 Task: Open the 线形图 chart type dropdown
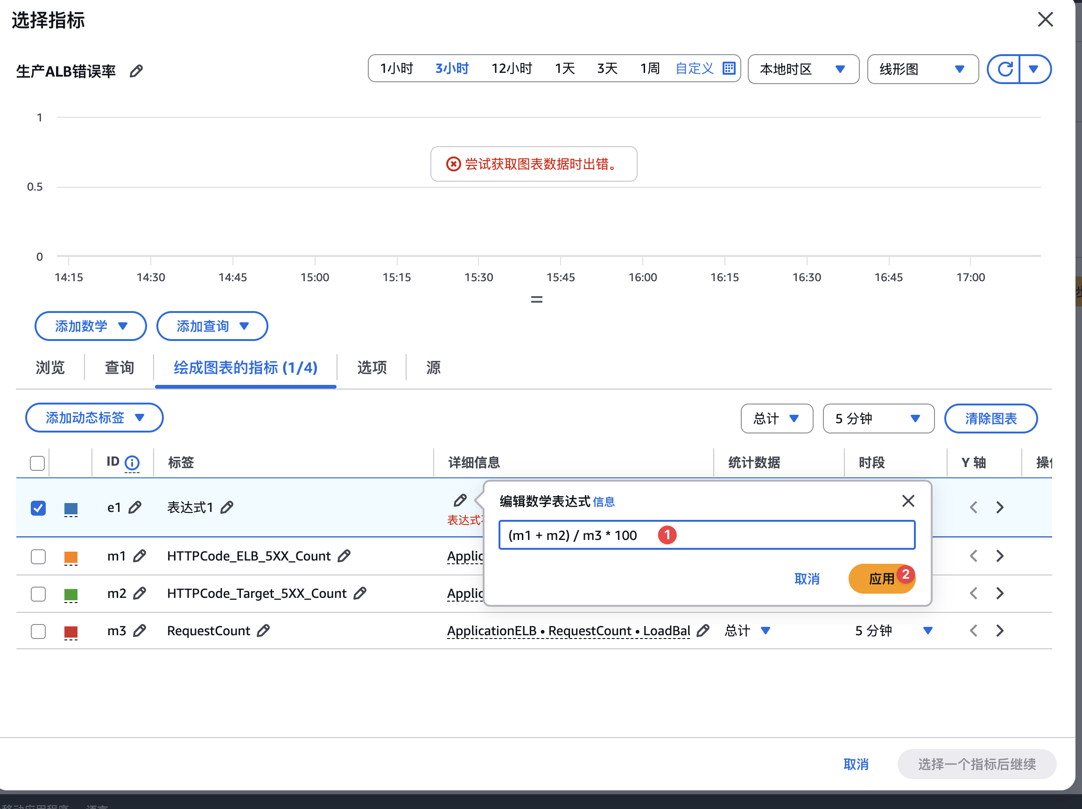click(x=922, y=69)
